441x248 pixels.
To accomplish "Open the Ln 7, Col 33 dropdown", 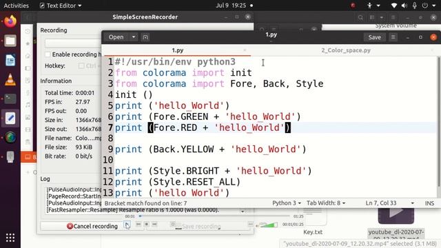I will [x=390, y=203].
